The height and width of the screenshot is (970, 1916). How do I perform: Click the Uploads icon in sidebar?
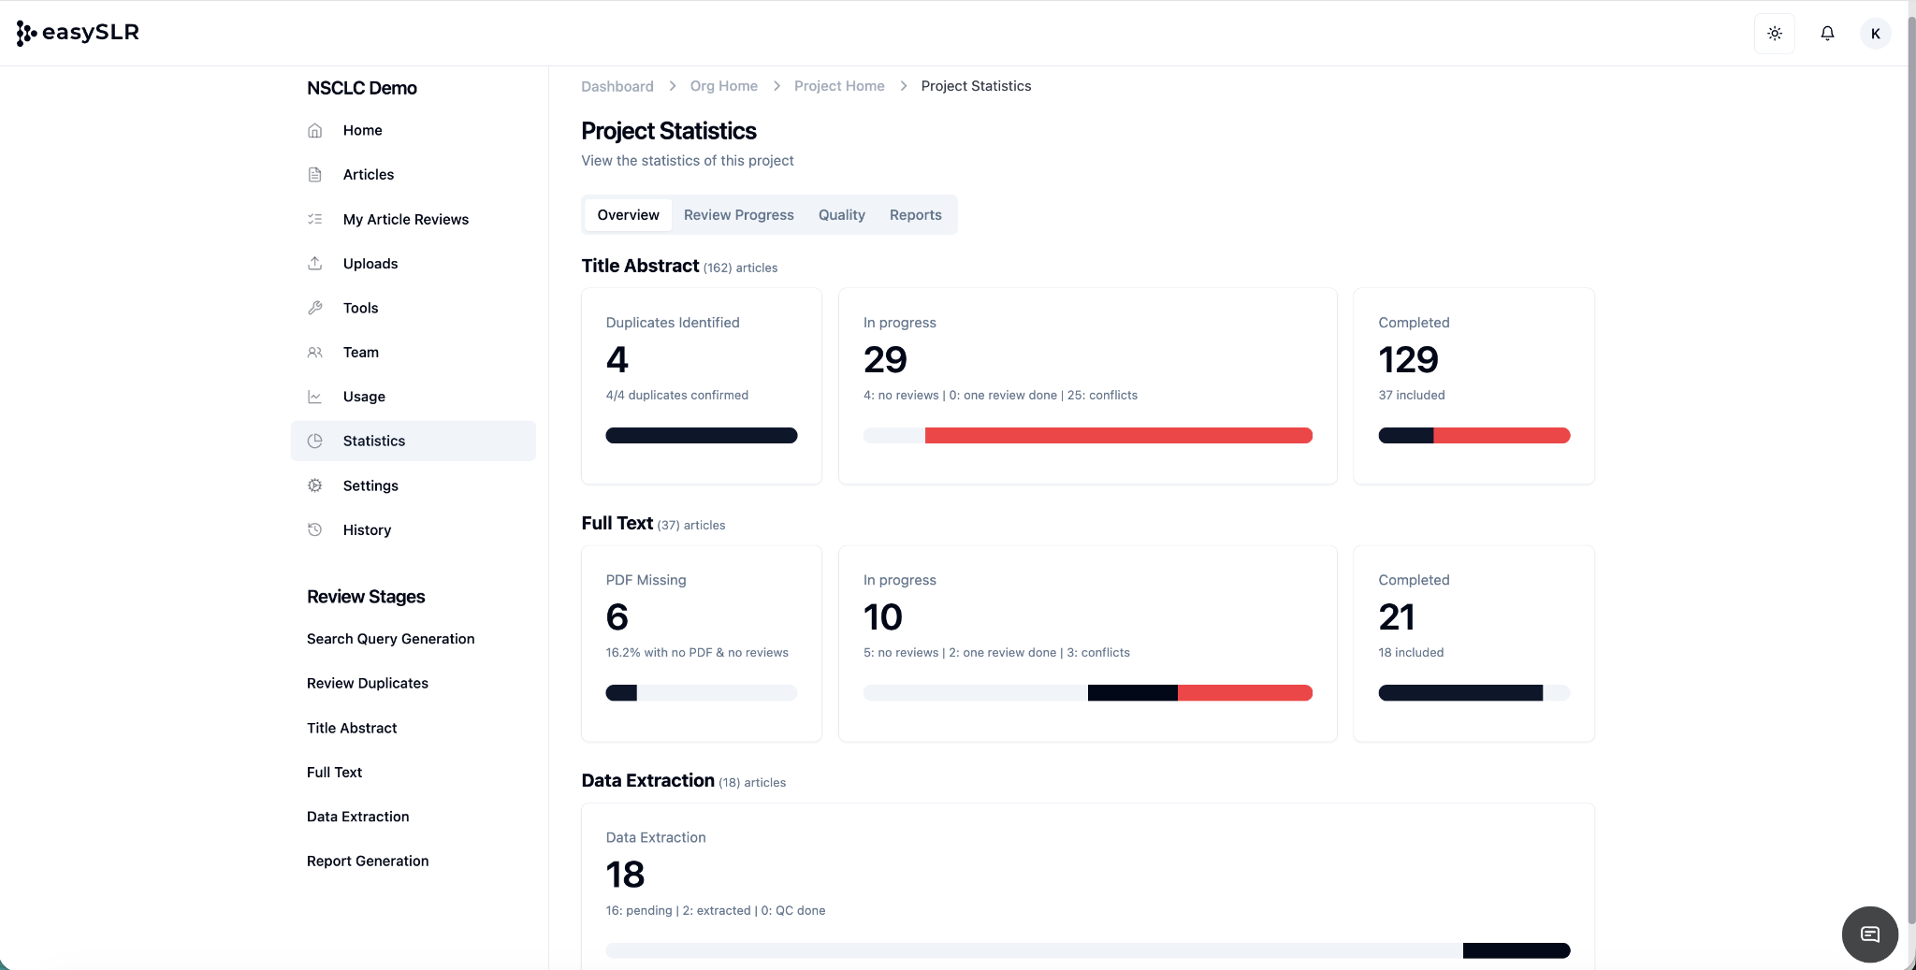[x=315, y=264]
